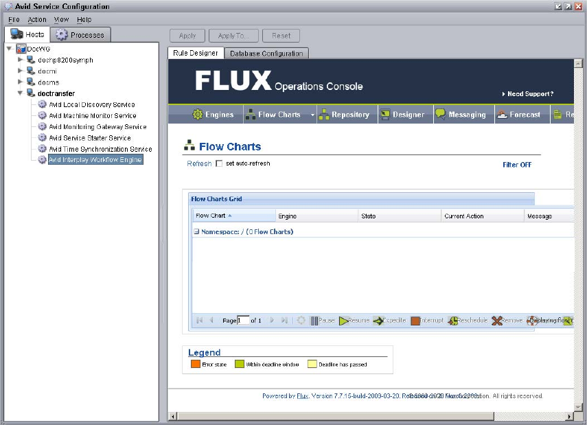Sort by the Engine column header
The image size is (587, 425).
[316, 216]
